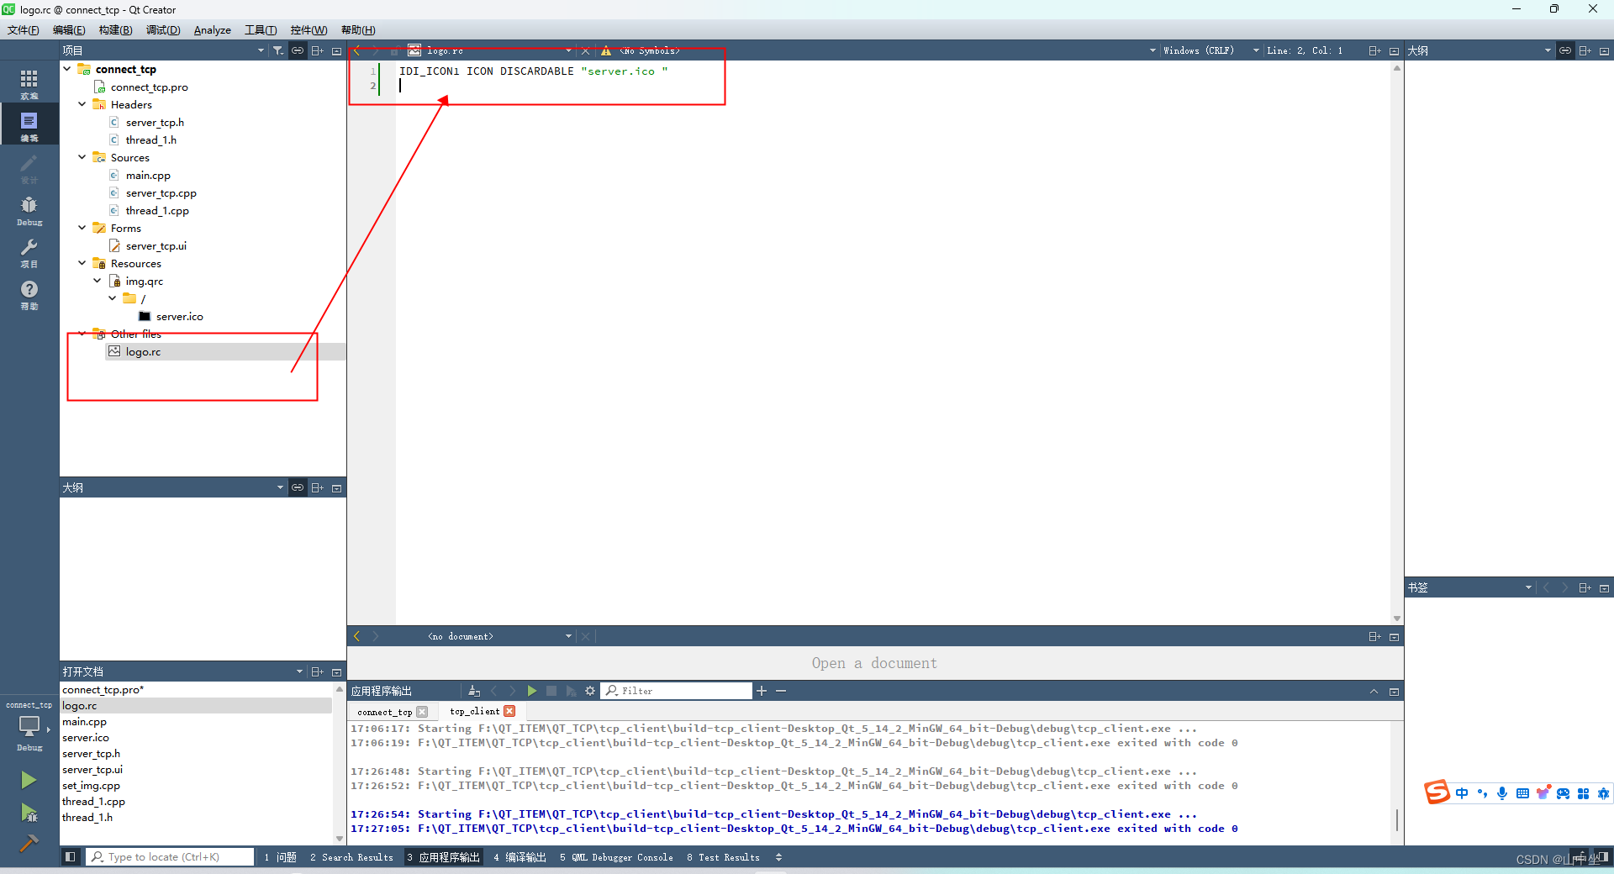This screenshot has width=1614, height=874.
Task: Switch to 1 问题 issues pane
Action: (281, 857)
